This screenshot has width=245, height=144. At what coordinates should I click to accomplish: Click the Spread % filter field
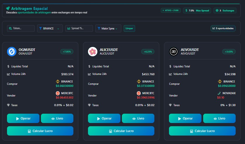point(79,29)
